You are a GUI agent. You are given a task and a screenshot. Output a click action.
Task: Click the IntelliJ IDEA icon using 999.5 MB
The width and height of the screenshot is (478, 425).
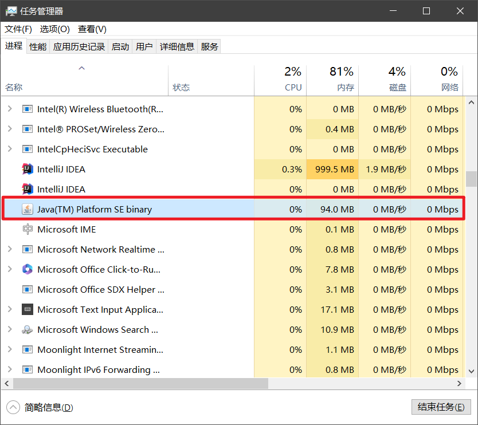point(28,169)
